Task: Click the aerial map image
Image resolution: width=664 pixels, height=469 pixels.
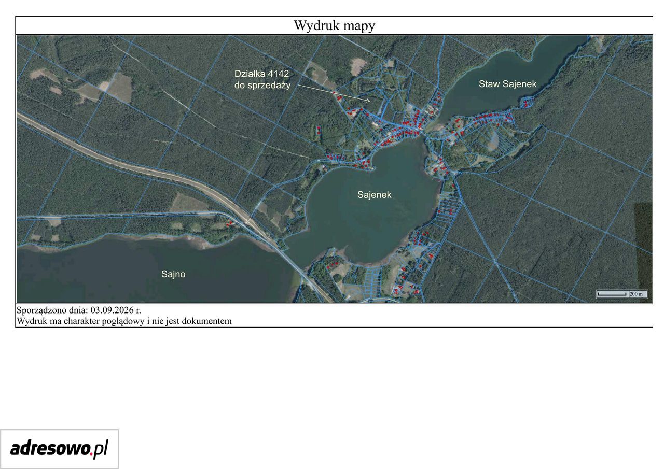Action: tap(335, 169)
